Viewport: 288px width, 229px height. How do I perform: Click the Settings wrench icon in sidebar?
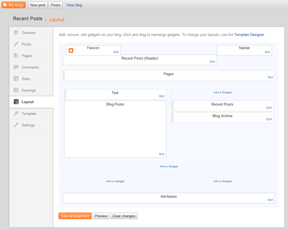(16, 125)
